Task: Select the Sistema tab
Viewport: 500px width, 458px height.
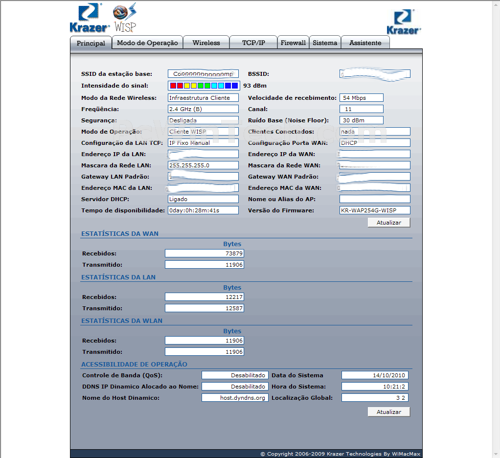Action: (325, 43)
